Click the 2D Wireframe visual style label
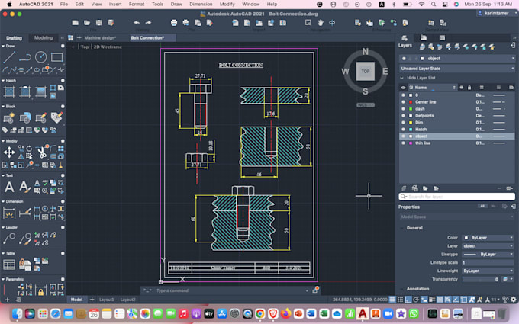 [x=108, y=47]
